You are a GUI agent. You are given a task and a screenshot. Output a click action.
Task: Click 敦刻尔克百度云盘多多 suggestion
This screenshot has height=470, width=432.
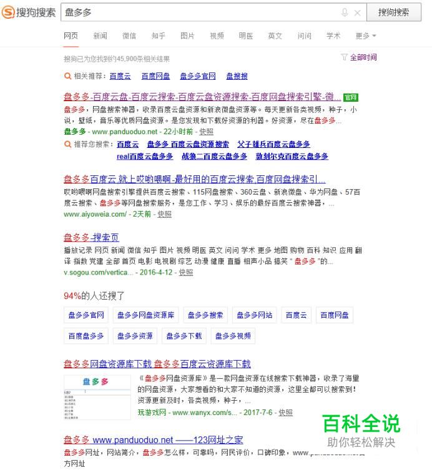(292, 156)
